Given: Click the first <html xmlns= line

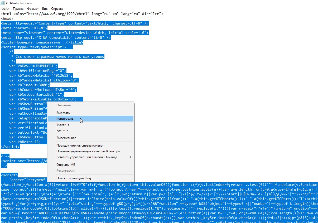Looking at the screenshot, I should click(82, 14).
